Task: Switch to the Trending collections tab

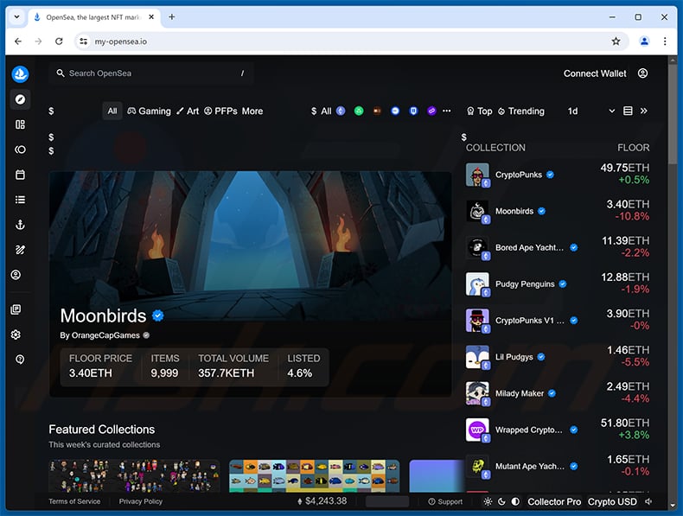Action: click(x=521, y=111)
